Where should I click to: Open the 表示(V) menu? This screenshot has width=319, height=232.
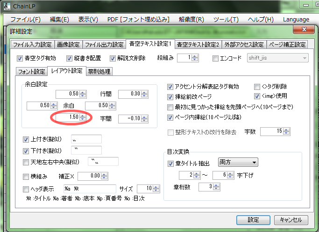pos(88,20)
